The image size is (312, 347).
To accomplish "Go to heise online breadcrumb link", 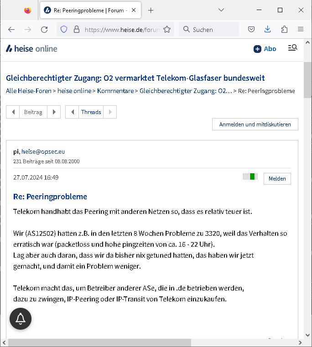I will pos(74,91).
